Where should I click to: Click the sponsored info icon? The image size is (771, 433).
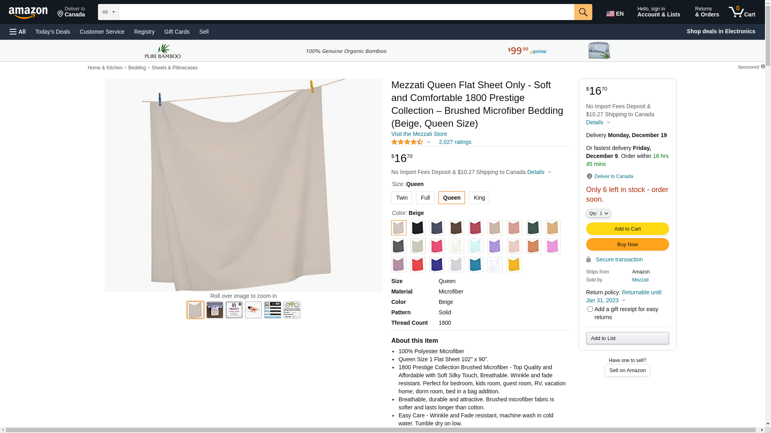pyautogui.click(x=763, y=67)
